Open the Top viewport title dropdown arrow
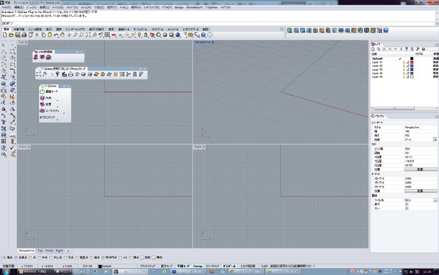439x275 pixels. (x=26, y=42)
